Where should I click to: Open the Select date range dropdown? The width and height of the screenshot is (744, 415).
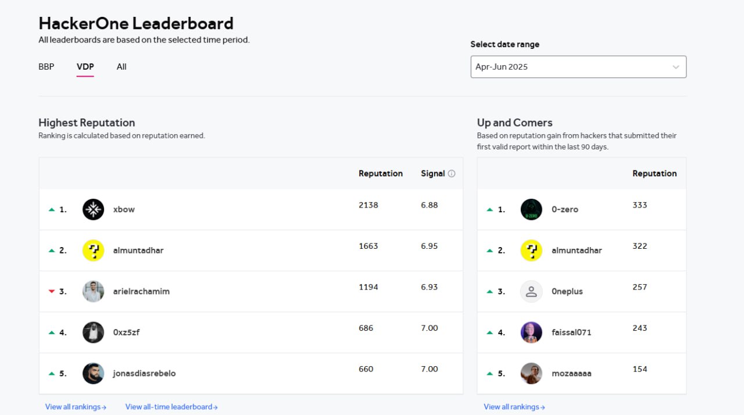click(578, 66)
